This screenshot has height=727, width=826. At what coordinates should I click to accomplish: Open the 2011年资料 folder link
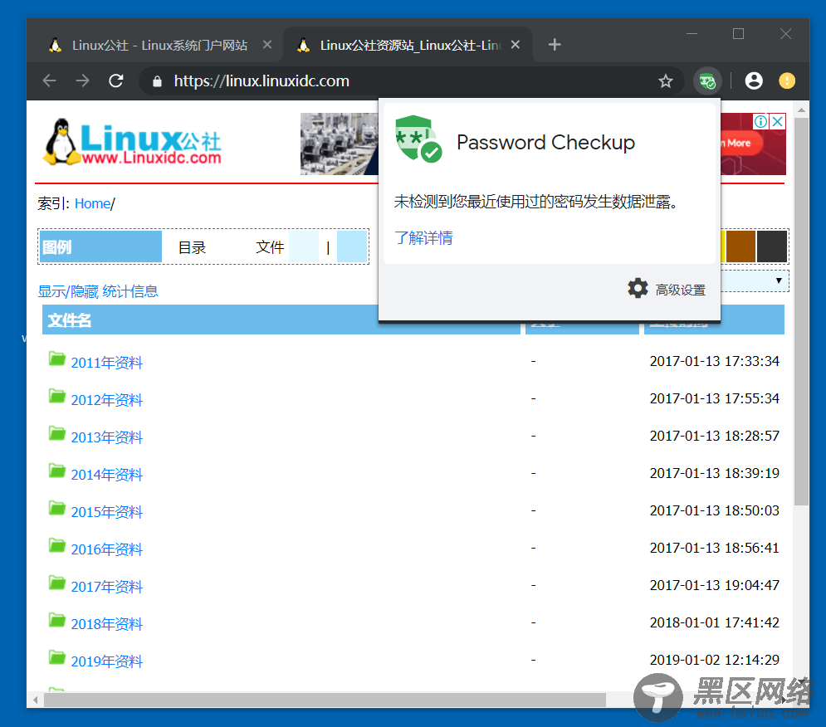coord(107,363)
